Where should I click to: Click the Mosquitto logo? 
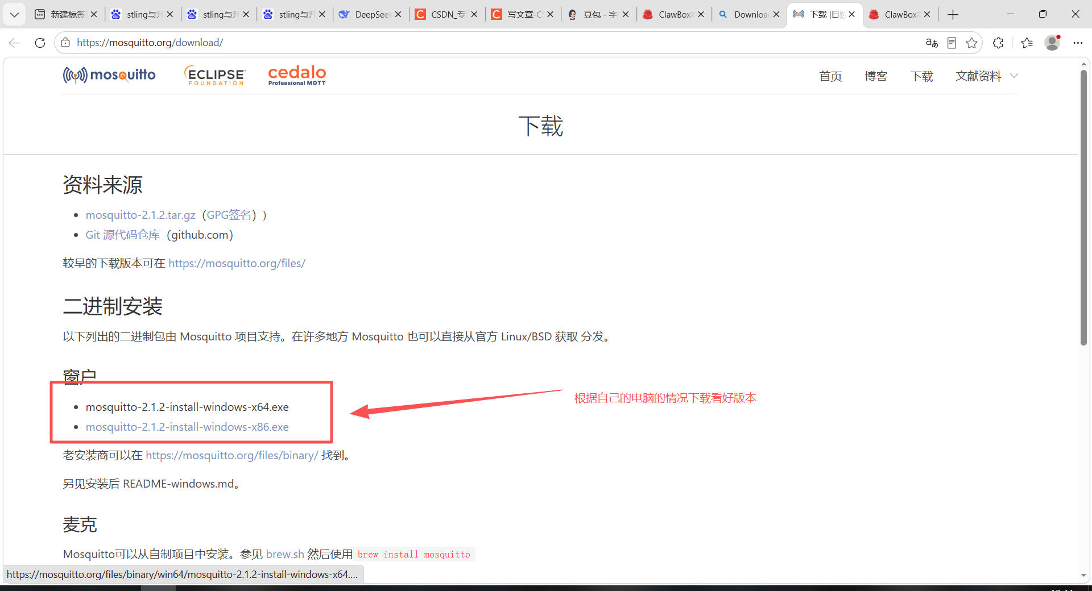109,75
